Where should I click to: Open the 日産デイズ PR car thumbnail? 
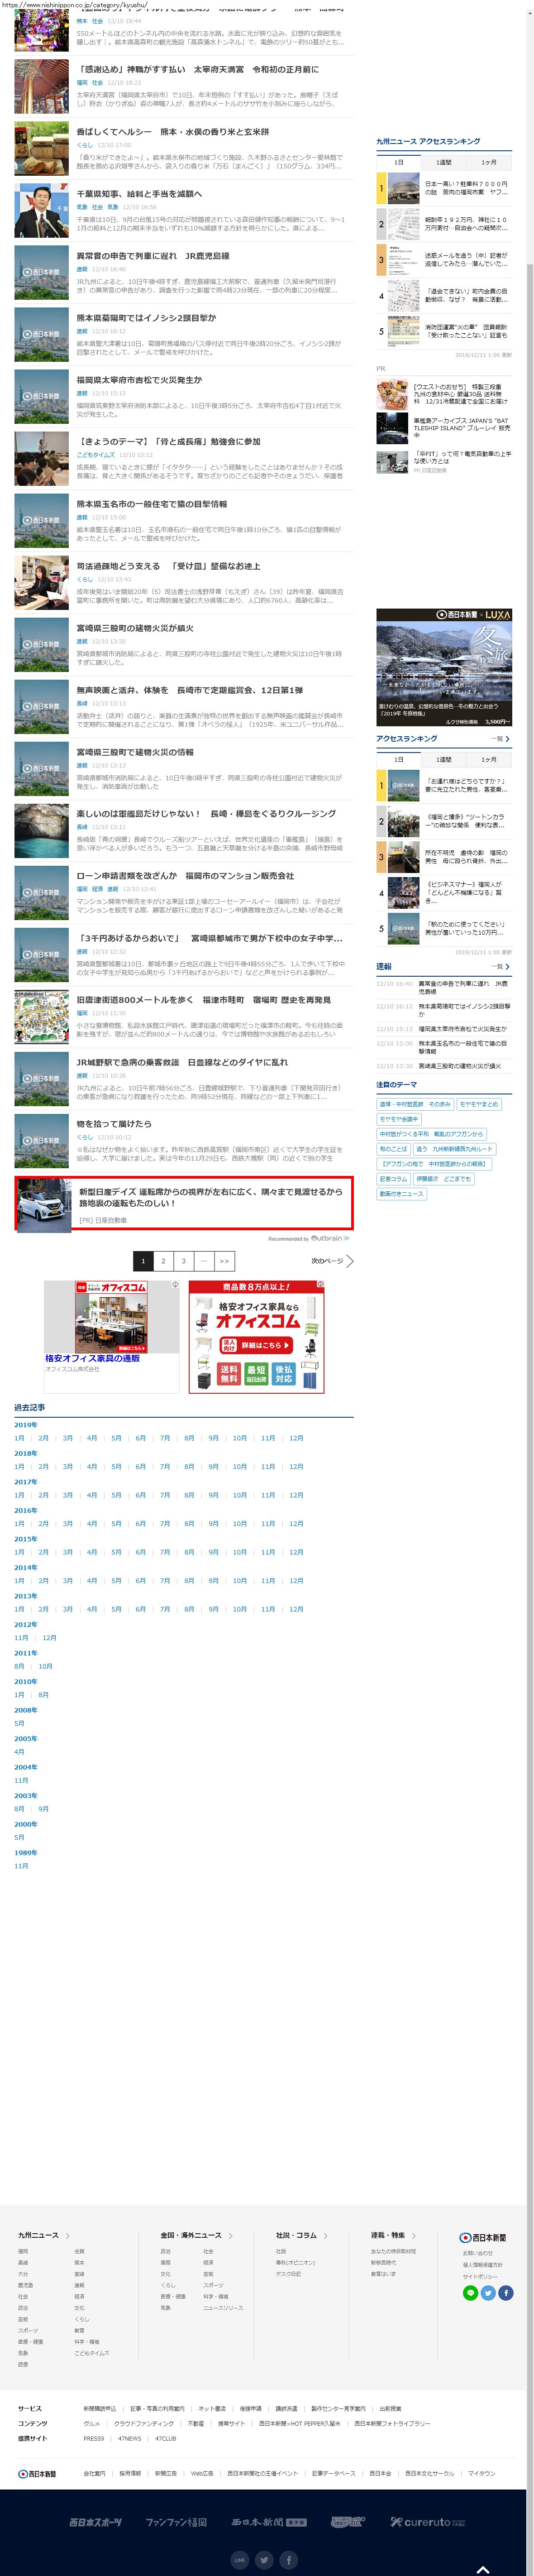coord(43,1204)
